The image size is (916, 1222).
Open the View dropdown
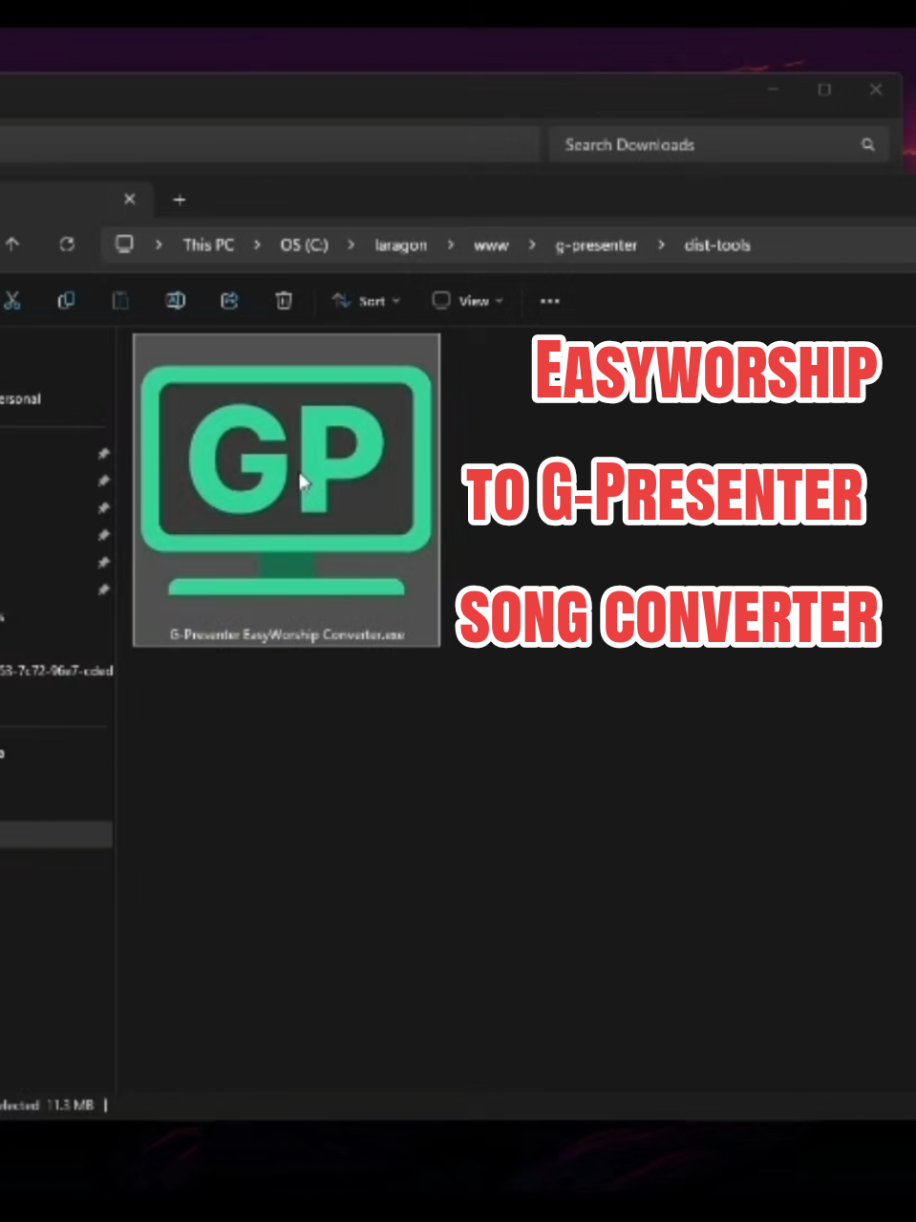click(467, 301)
